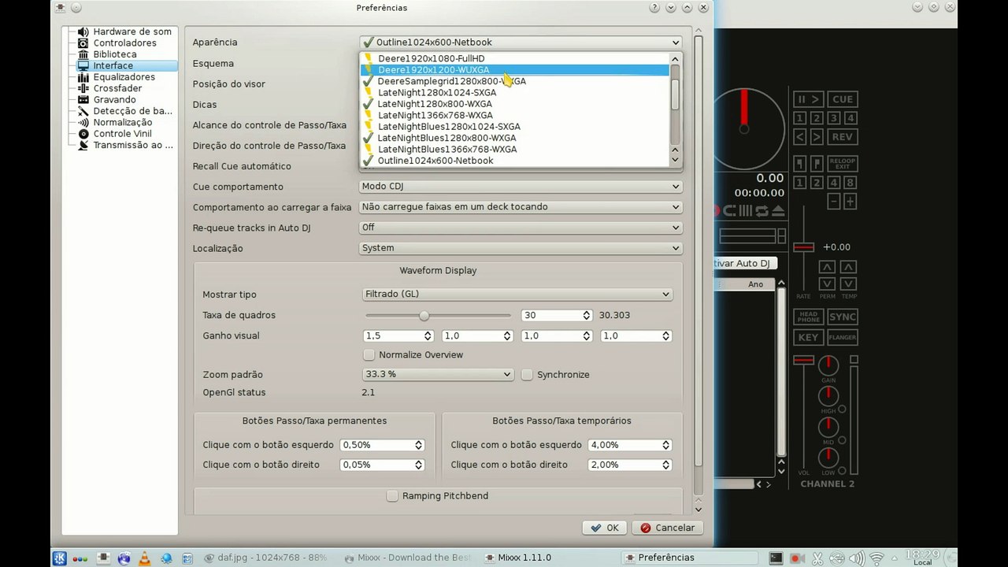Select DeereSamplegrid1280x800-WXGA skin
The image size is (1008, 567).
pos(515,81)
